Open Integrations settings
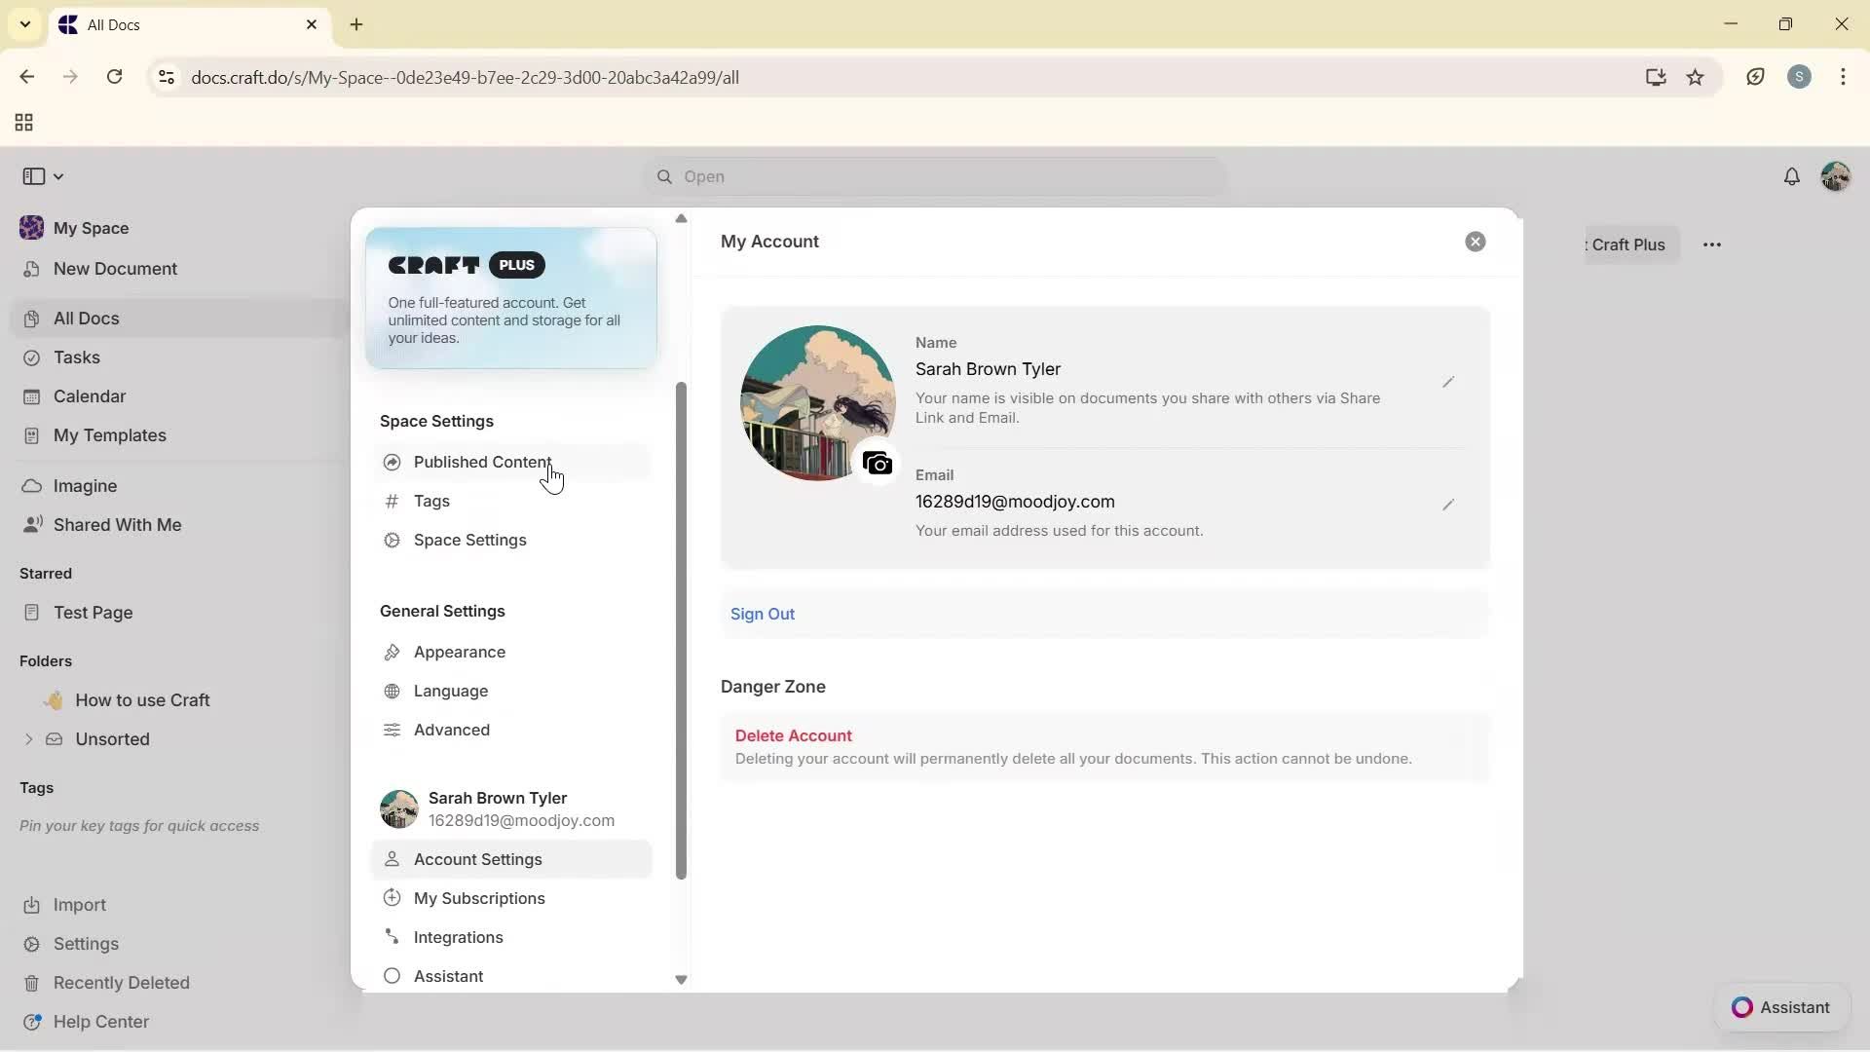Viewport: 1870px width, 1052px height. [x=458, y=937]
